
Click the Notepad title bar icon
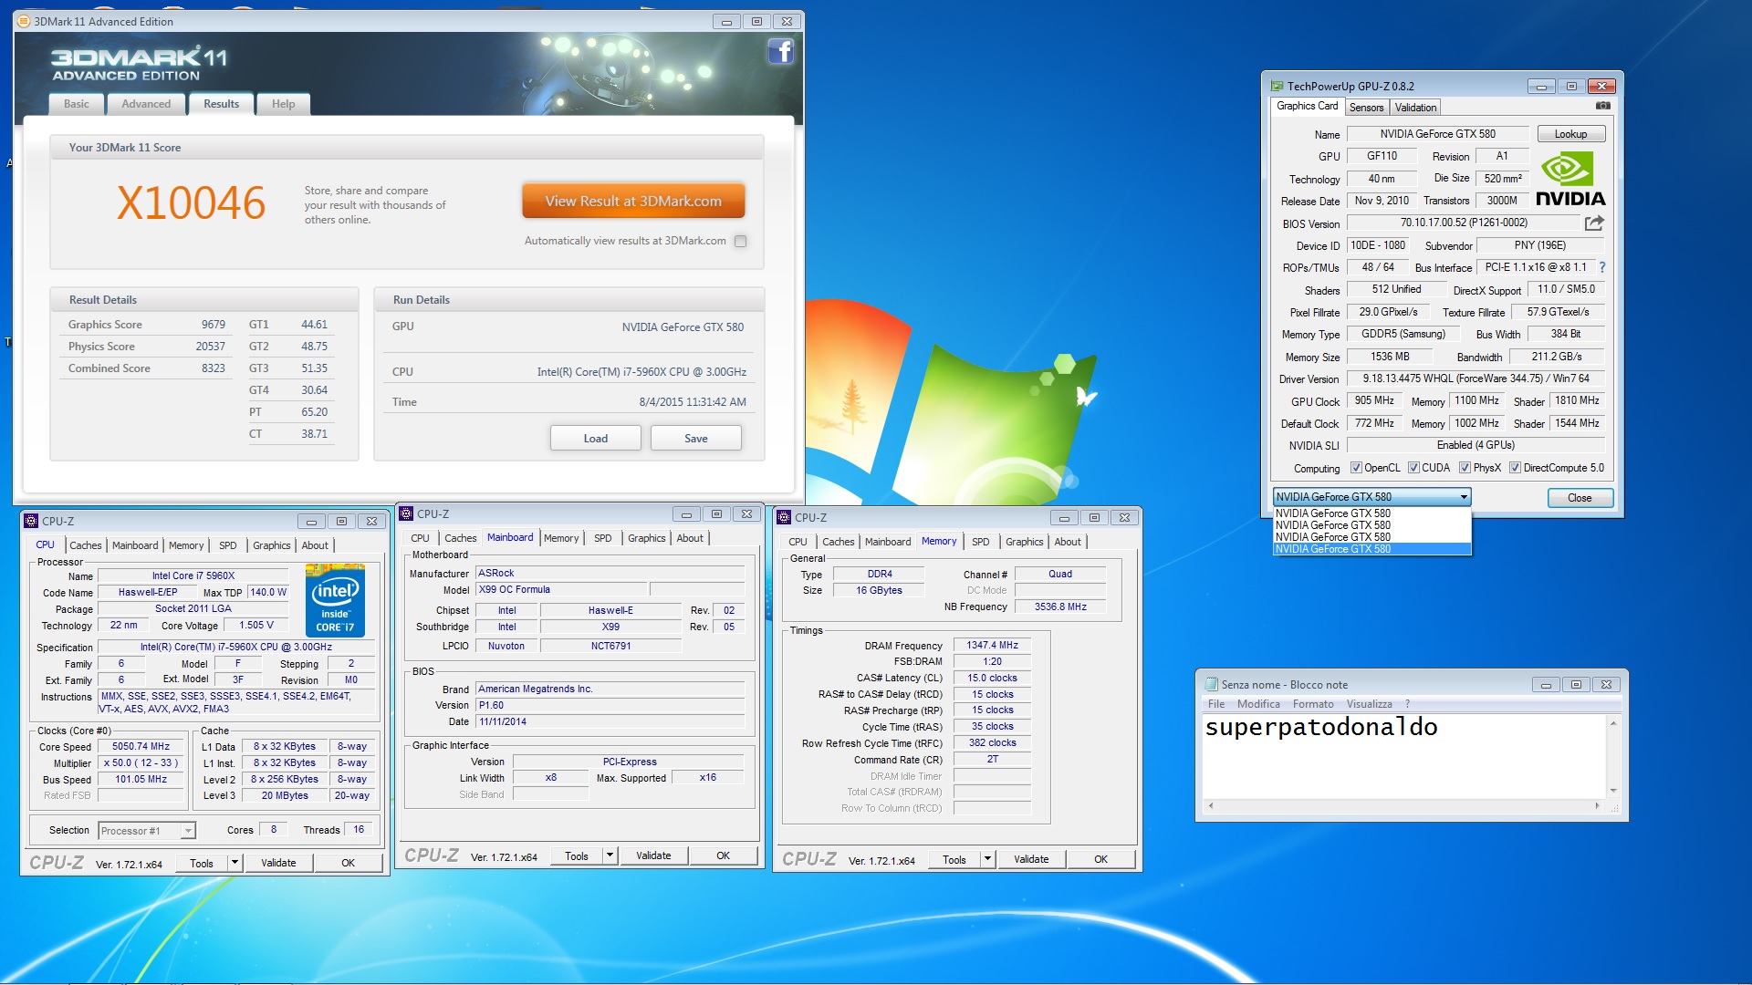click(1212, 684)
